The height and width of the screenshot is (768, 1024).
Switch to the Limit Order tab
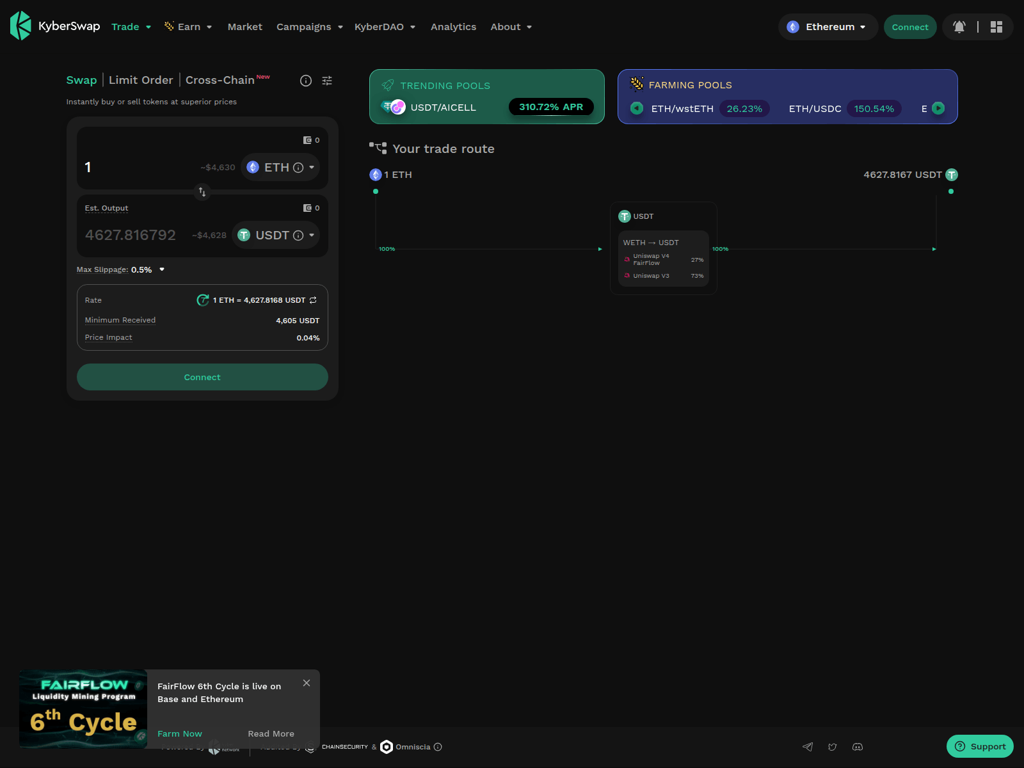(141, 80)
